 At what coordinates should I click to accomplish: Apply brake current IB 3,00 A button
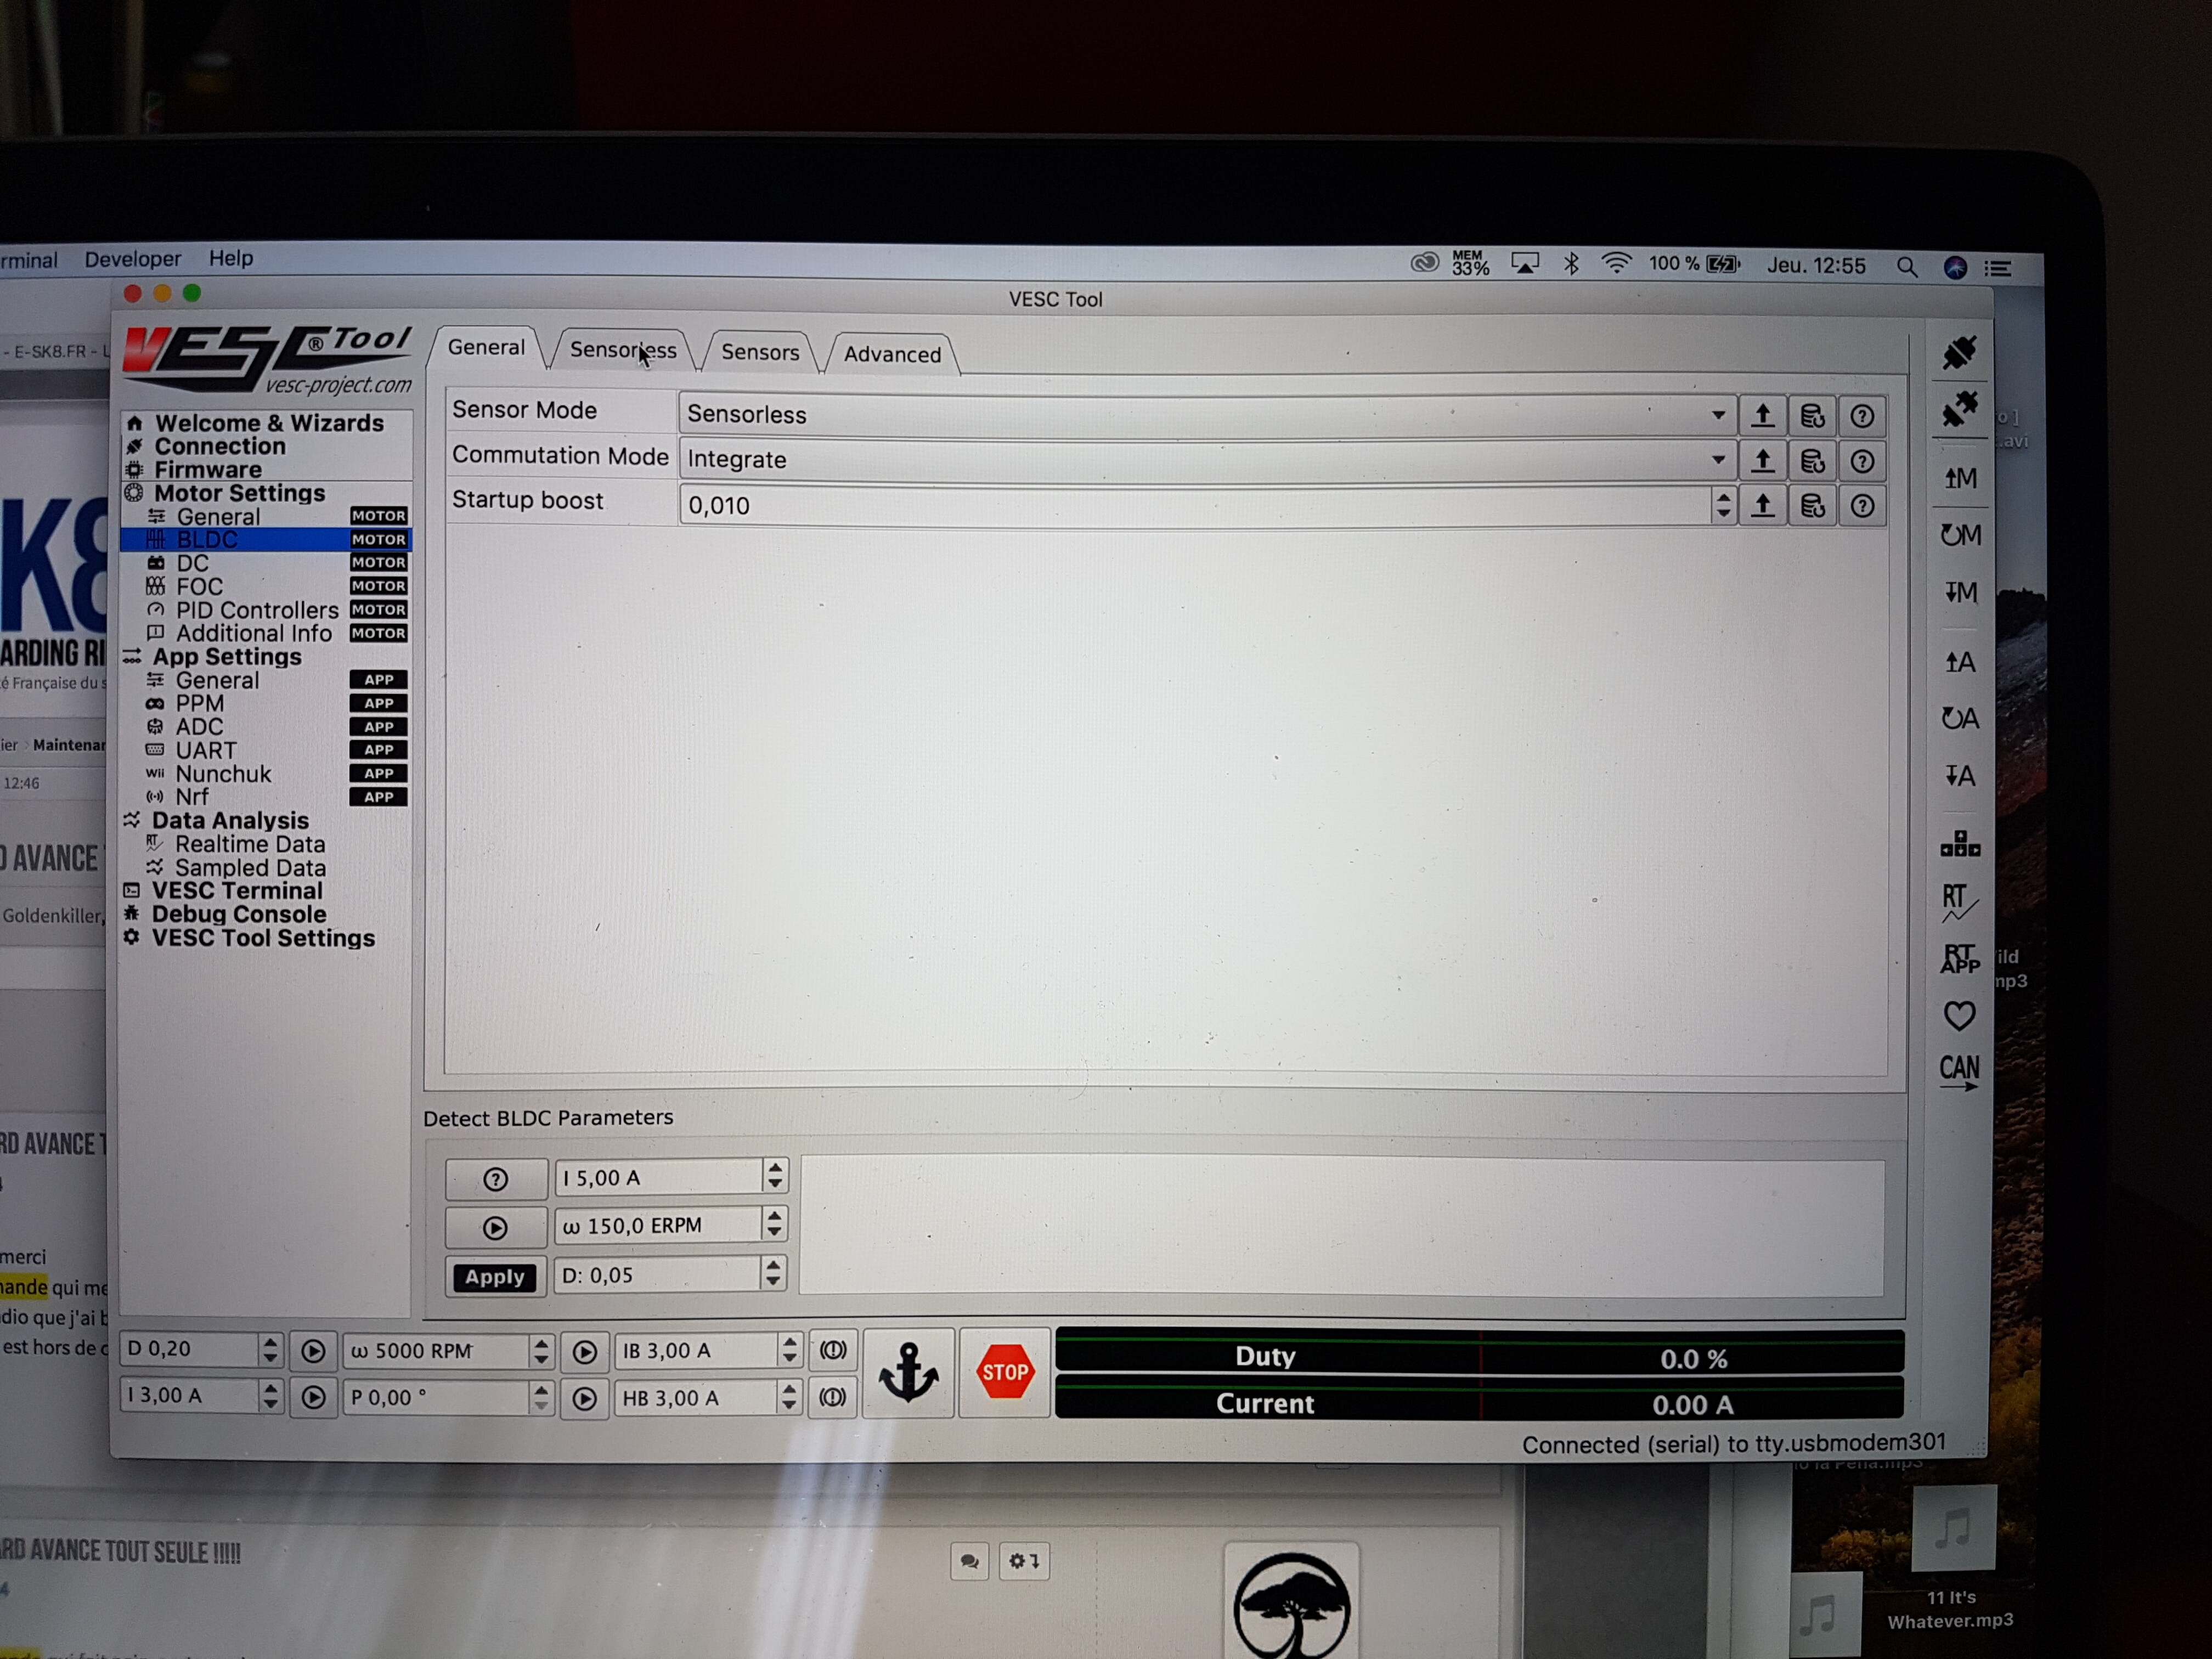point(832,1351)
